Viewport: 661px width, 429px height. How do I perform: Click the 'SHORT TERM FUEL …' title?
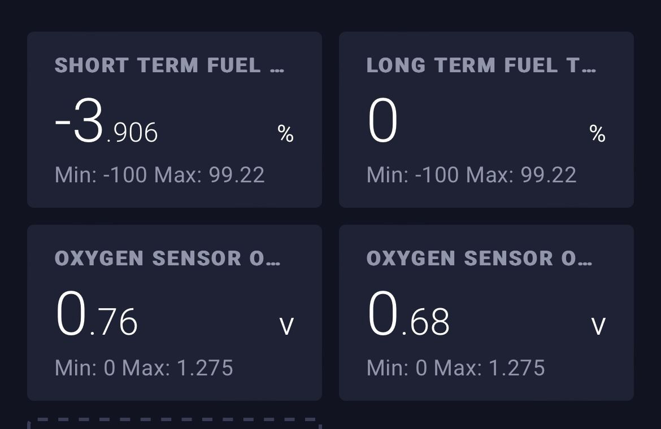click(x=169, y=65)
